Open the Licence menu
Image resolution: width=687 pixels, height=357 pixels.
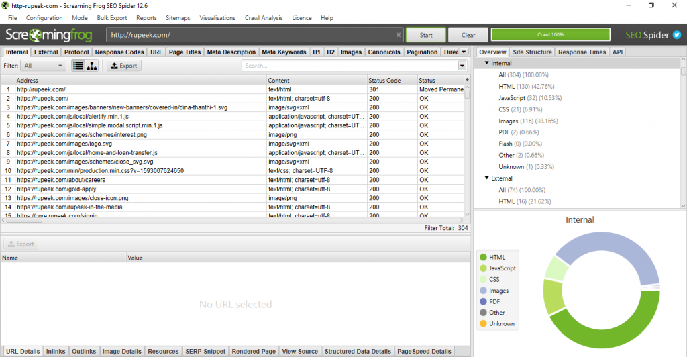[x=302, y=18]
